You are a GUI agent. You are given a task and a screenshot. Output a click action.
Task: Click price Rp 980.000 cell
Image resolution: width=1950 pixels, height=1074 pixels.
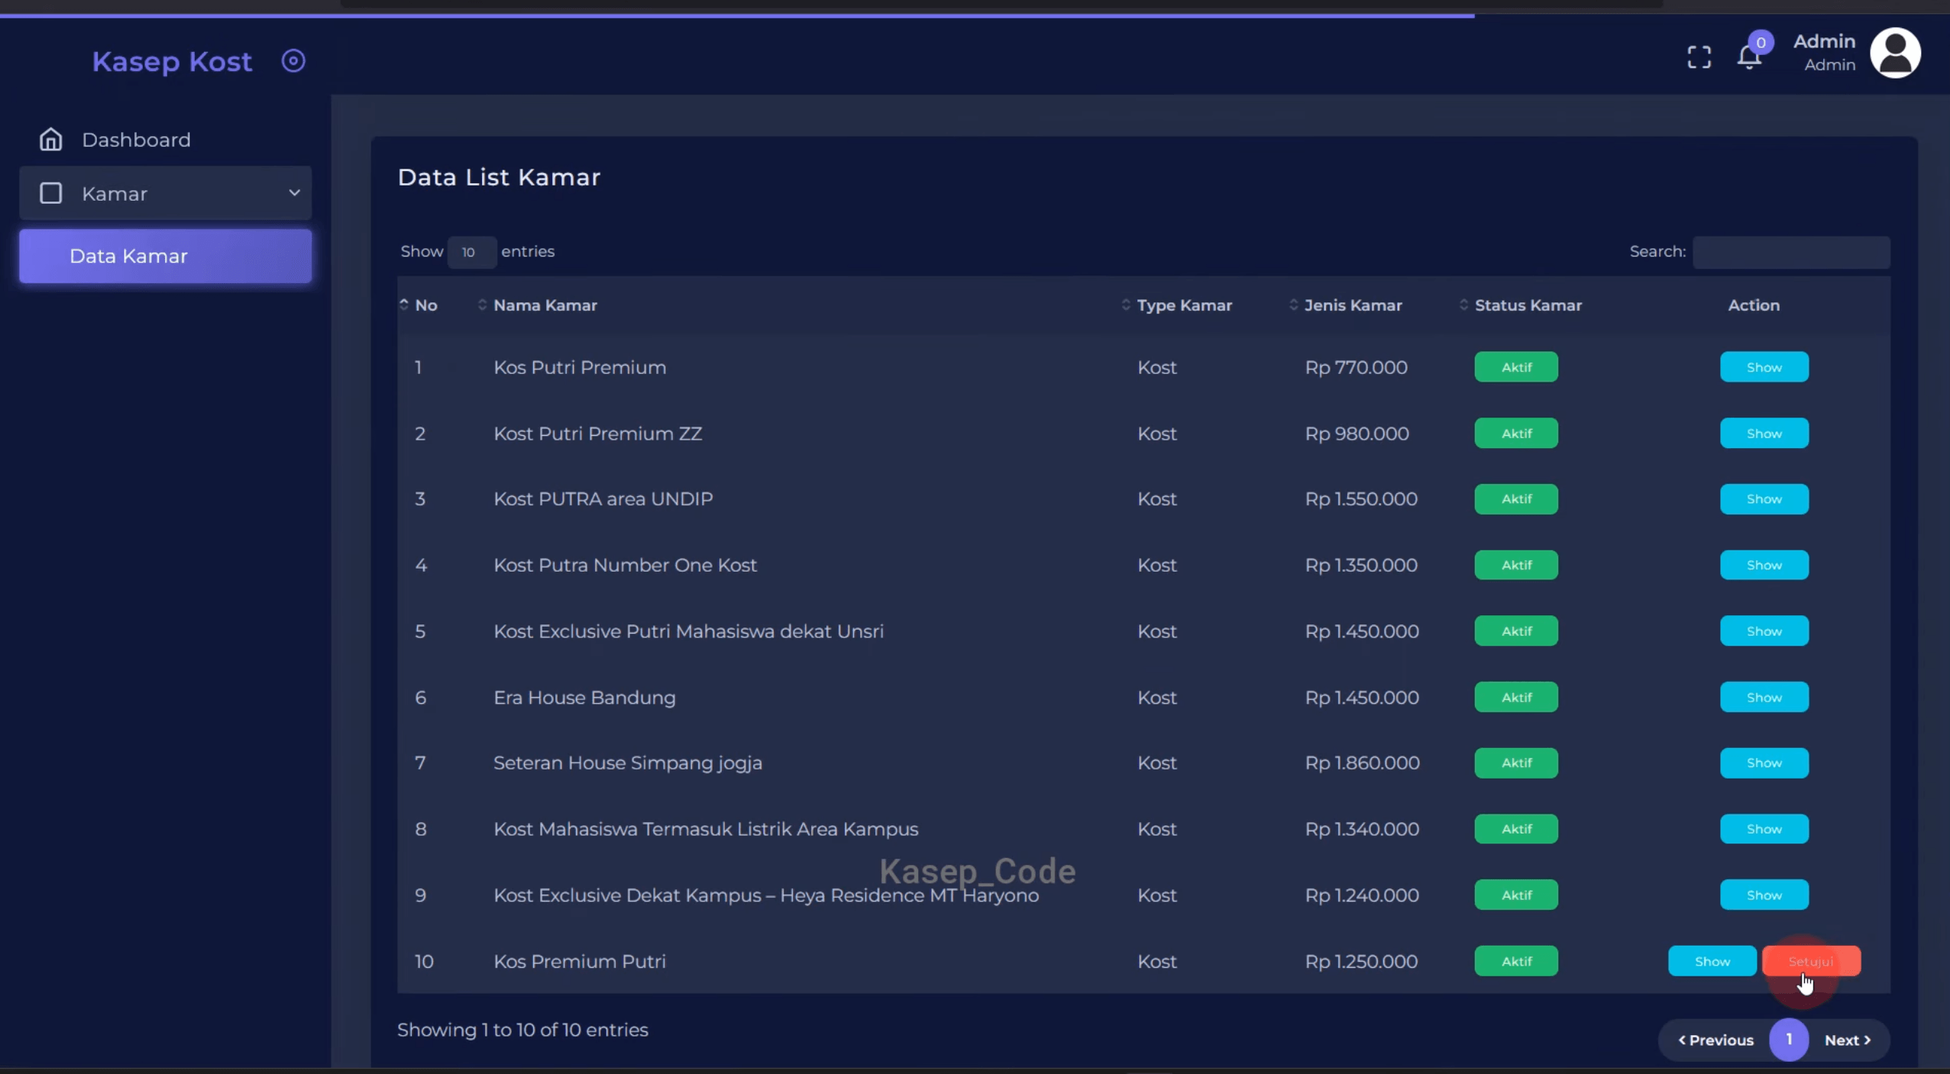pyautogui.click(x=1357, y=433)
